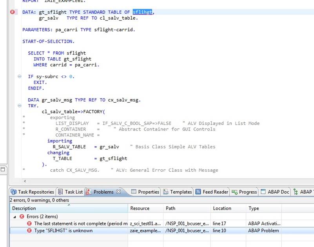314x247 pixels.
Task: Open the Task Repositories view icon
Action: [x=13, y=192]
